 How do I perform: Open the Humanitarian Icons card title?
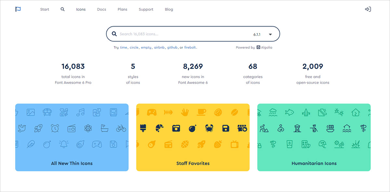coord(314,163)
